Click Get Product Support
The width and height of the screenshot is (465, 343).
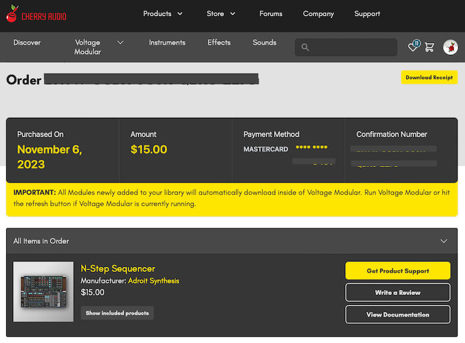pyautogui.click(x=398, y=271)
